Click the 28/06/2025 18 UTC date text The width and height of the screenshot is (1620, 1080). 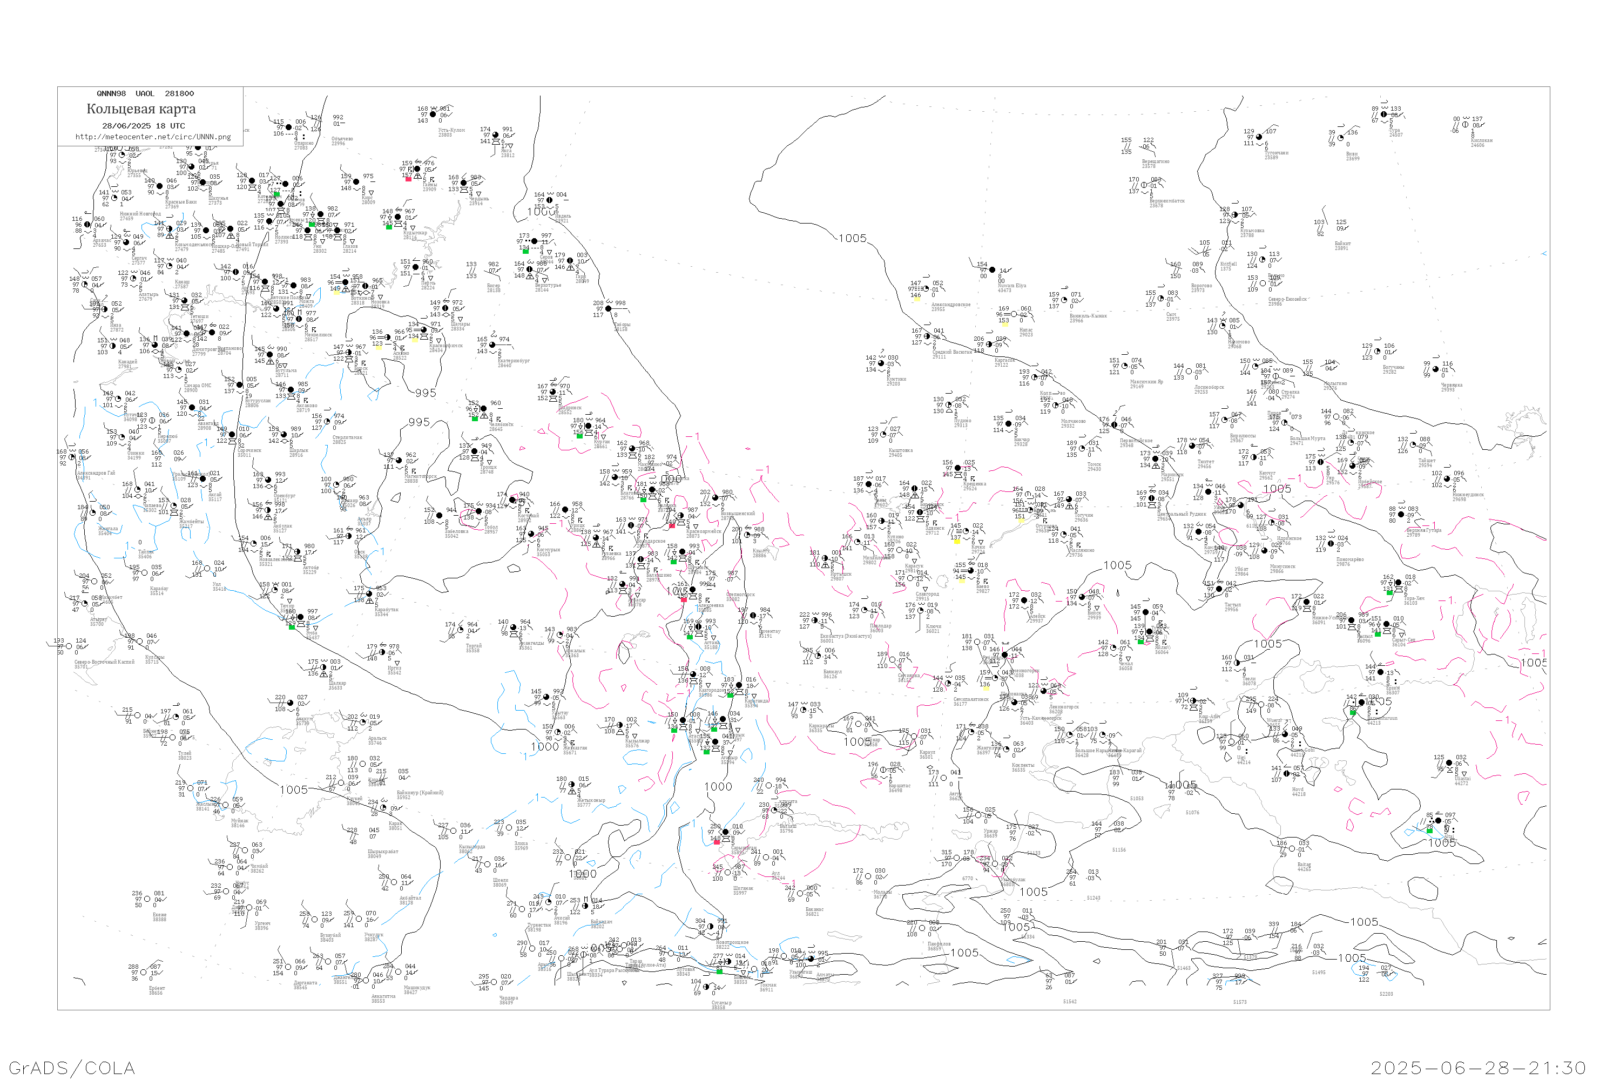click(143, 126)
